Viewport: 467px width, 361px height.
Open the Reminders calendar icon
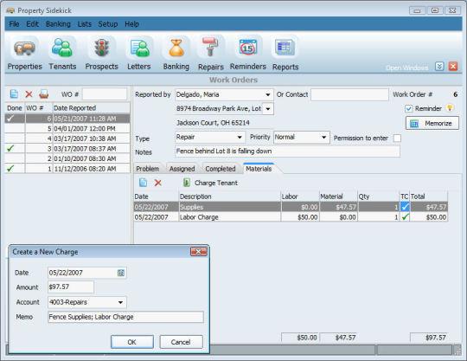pos(248,47)
